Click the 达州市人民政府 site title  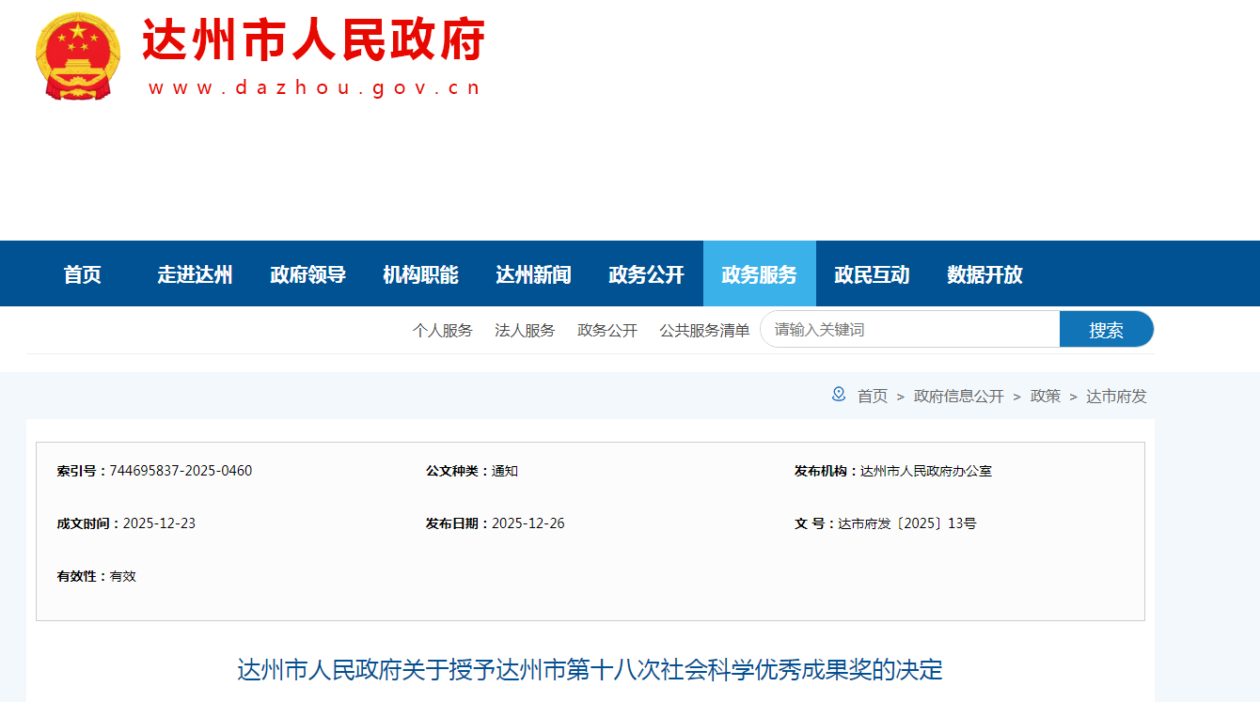coord(313,41)
